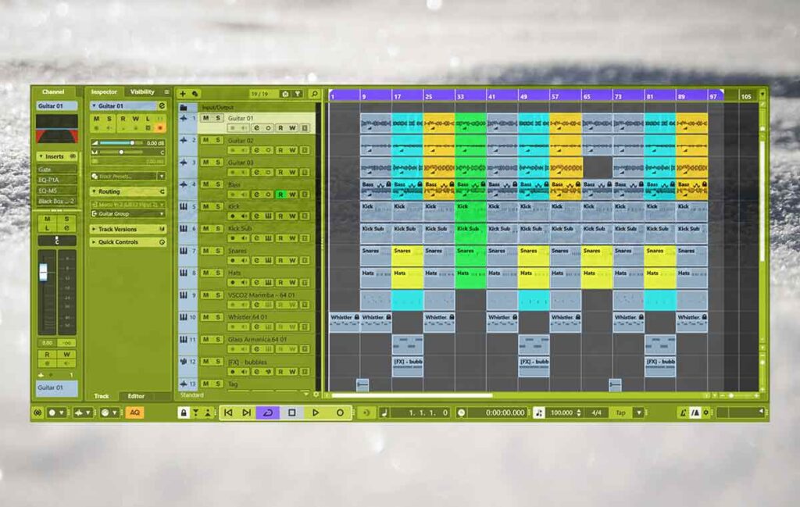The width and height of the screenshot is (800, 507).
Task: Click the Tap tempo button
Action: click(x=621, y=412)
